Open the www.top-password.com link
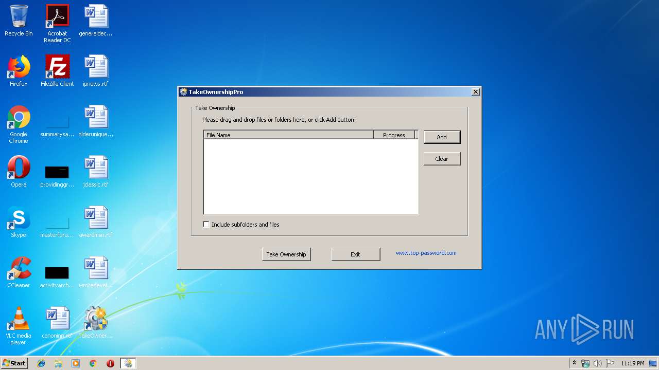The width and height of the screenshot is (659, 370). pos(426,253)
